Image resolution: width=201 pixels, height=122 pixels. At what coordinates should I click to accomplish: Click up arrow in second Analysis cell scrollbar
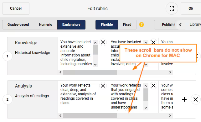coord(146,86)
